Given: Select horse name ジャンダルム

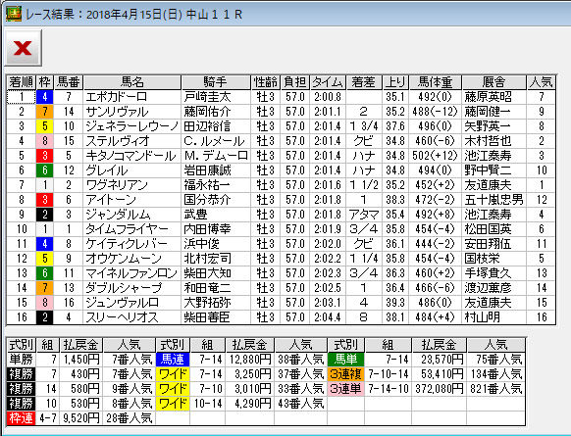Looking at the screenshot, I should coord(118,215).
